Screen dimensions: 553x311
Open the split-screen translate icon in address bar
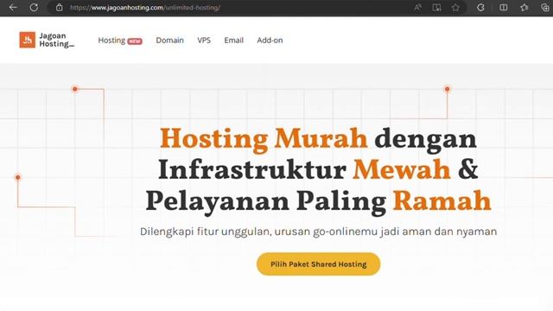tap(436, 8)
